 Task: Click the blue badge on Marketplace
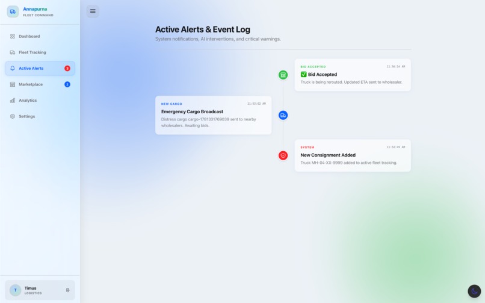67,84
